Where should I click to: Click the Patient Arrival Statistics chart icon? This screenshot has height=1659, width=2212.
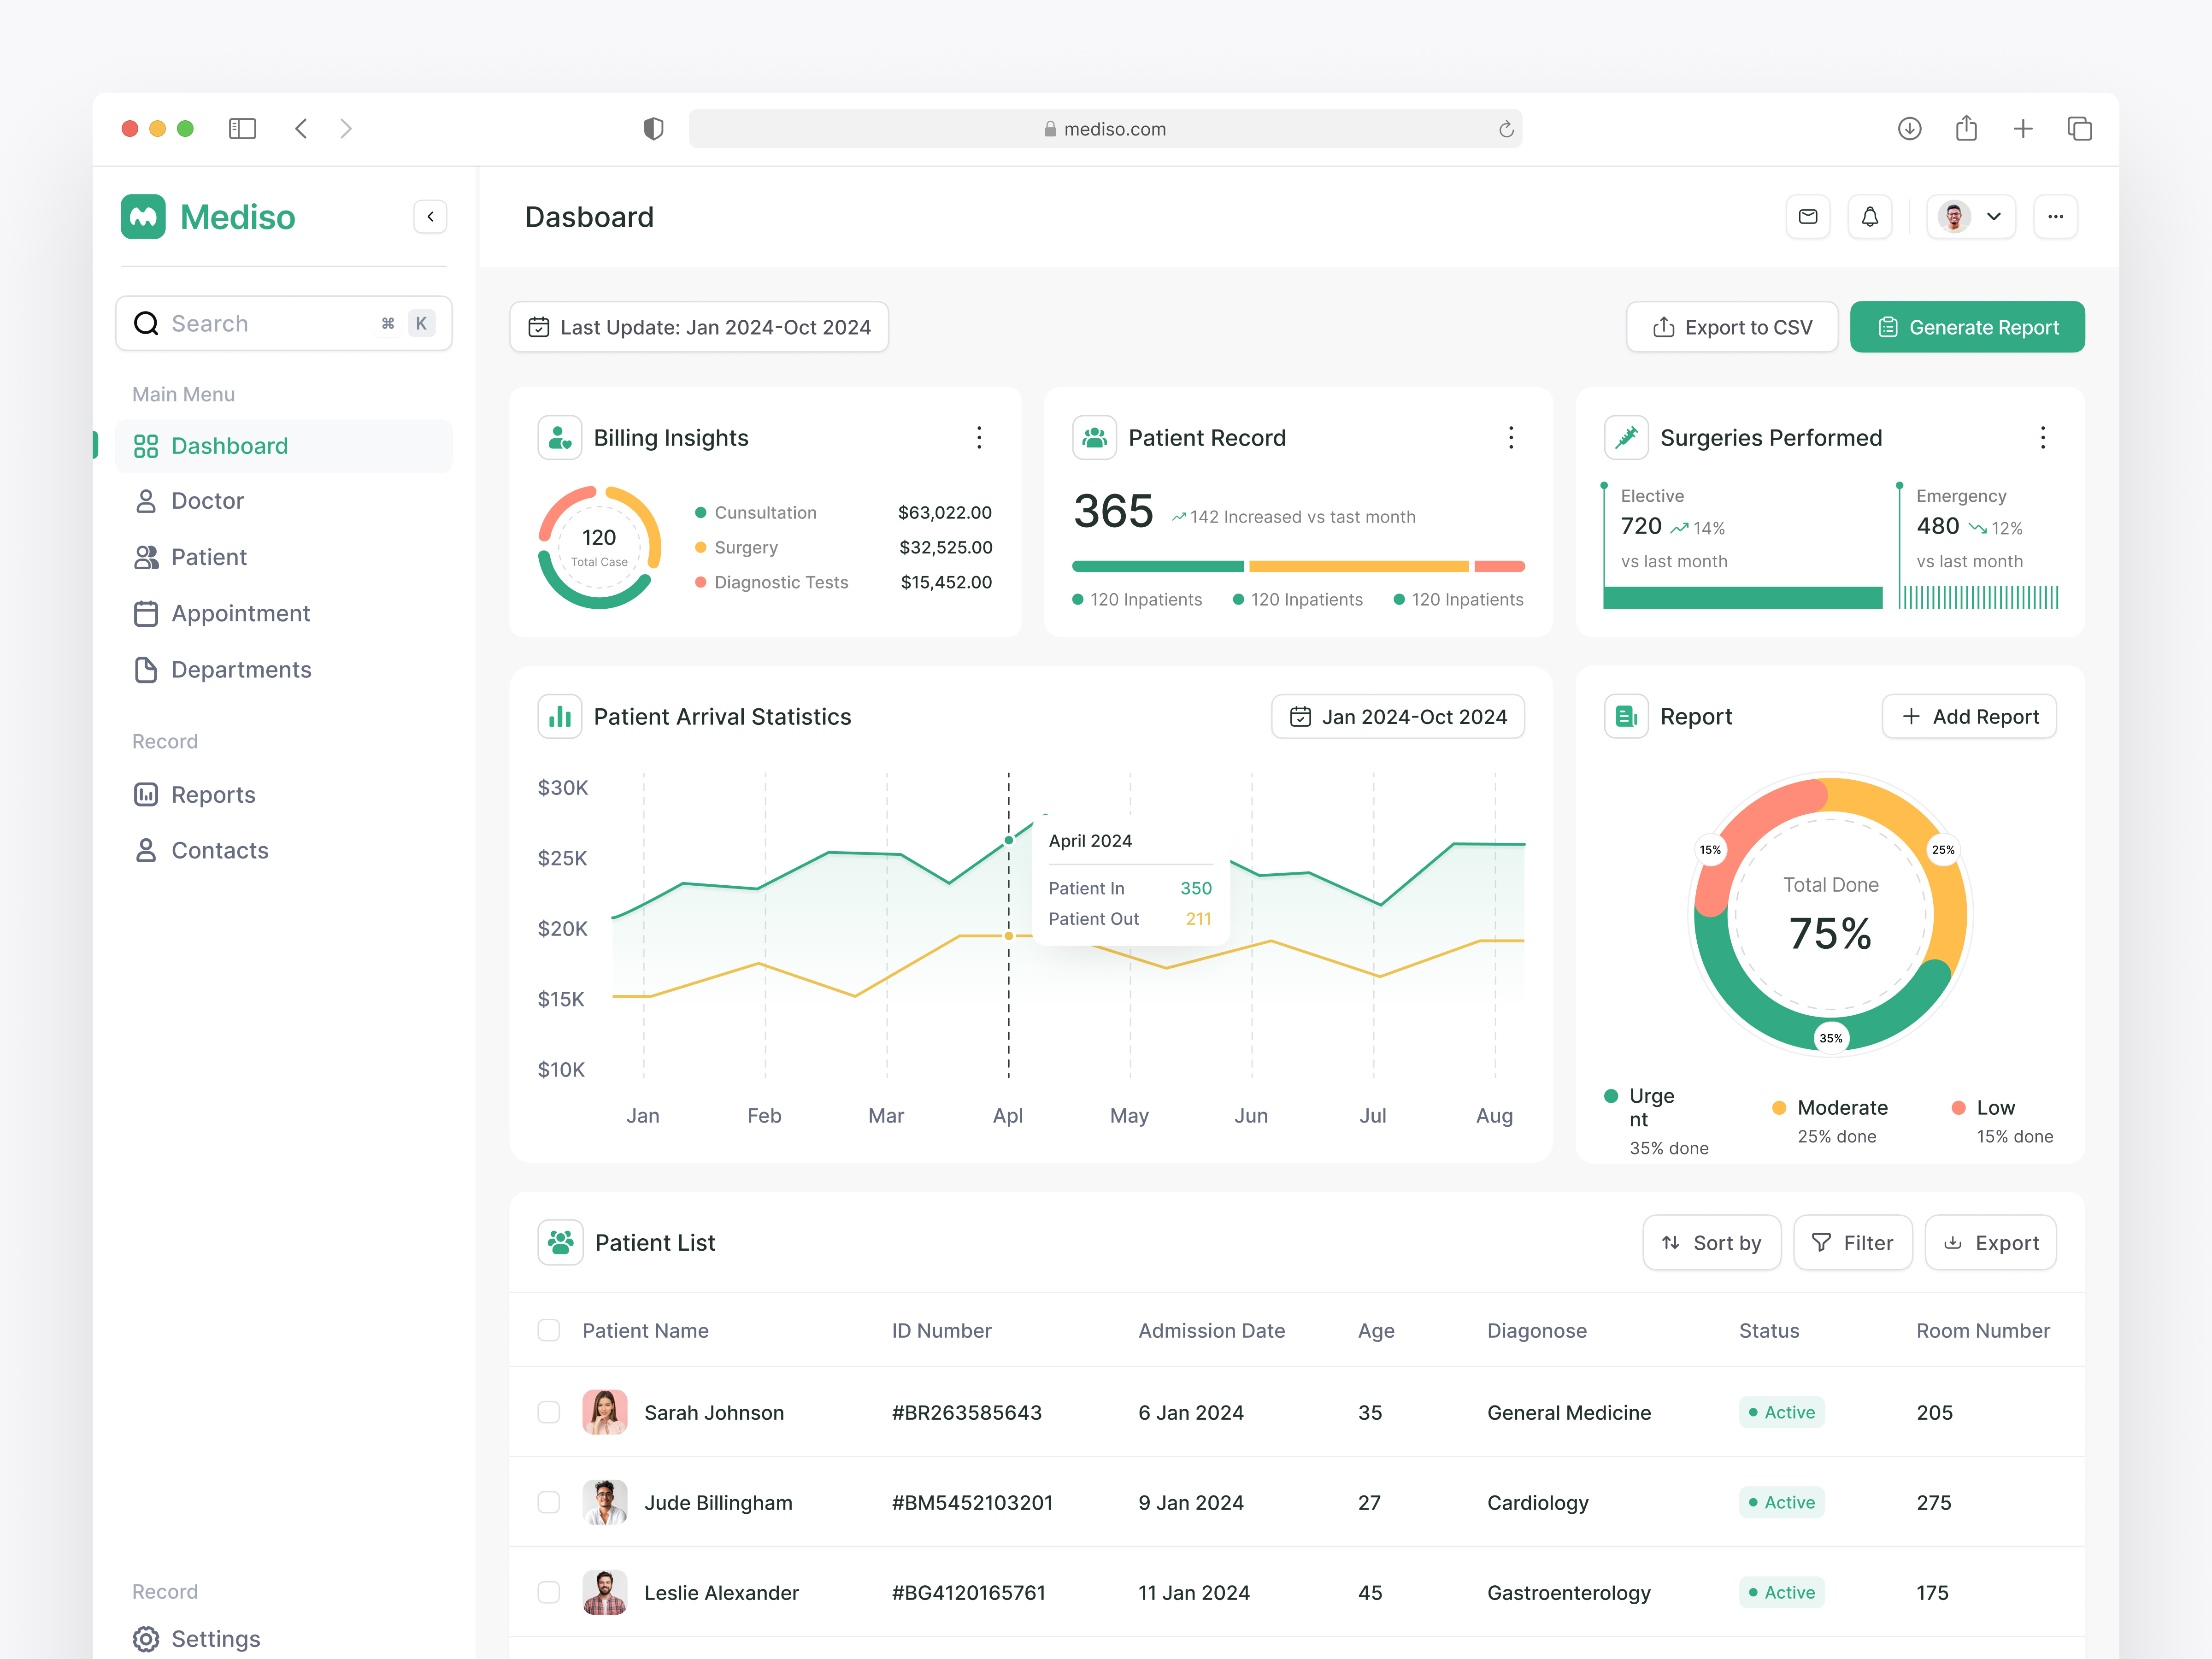point(560,716)
